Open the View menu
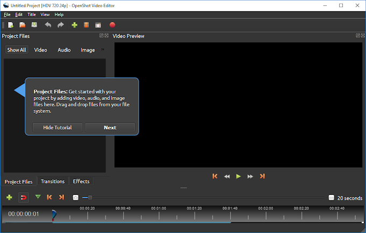The image size is (366, 233). coord(45,14)
